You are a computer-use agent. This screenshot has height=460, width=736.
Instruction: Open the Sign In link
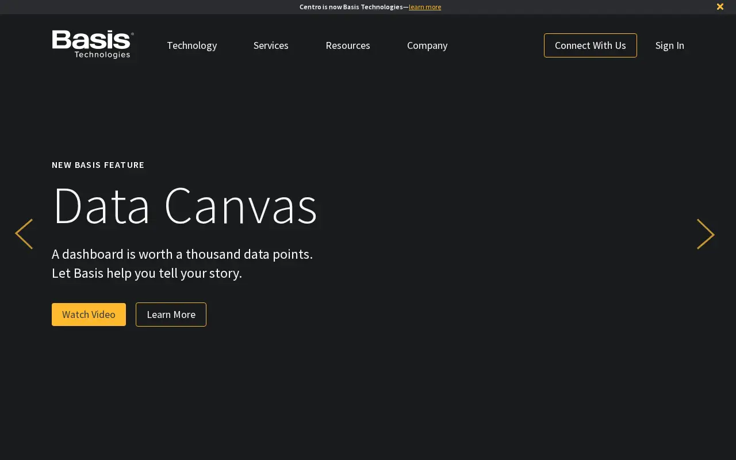pyautogui.click(x=670, y=45)
